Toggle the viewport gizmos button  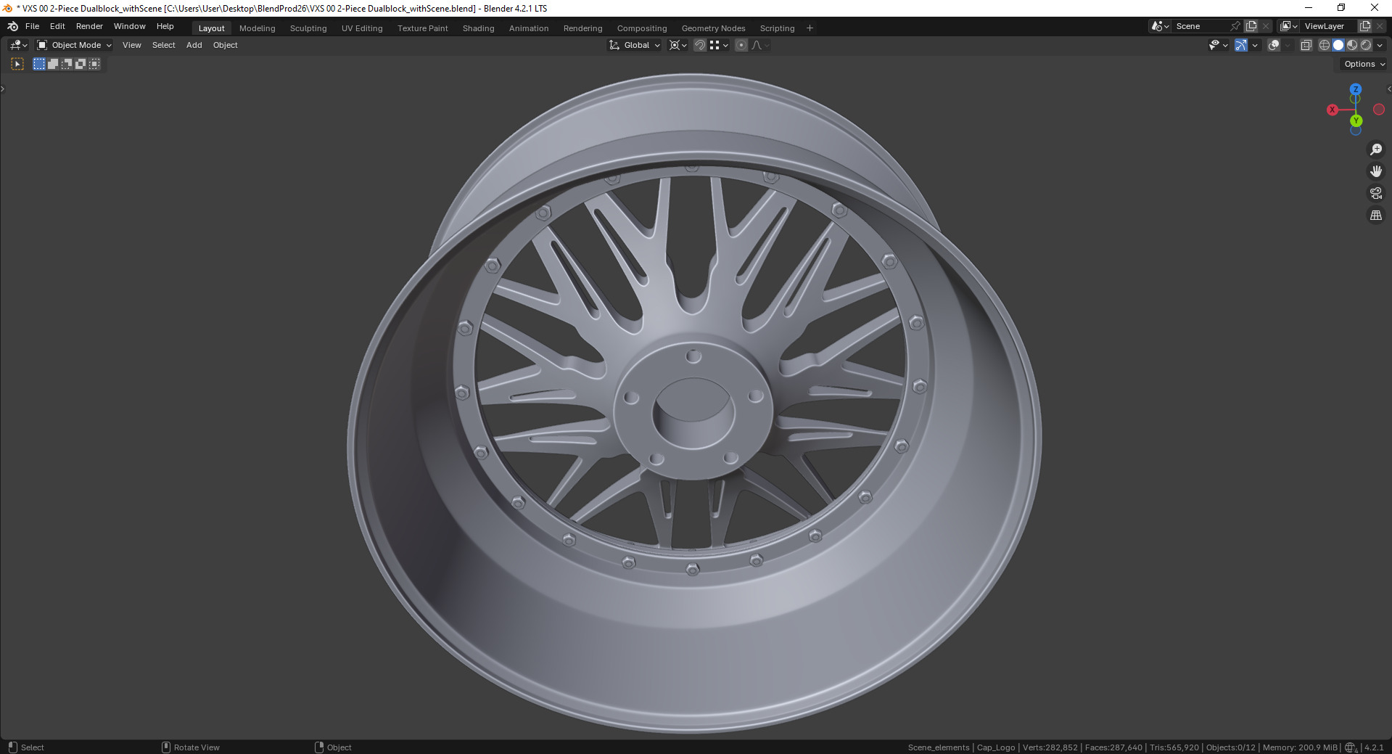1241,45
